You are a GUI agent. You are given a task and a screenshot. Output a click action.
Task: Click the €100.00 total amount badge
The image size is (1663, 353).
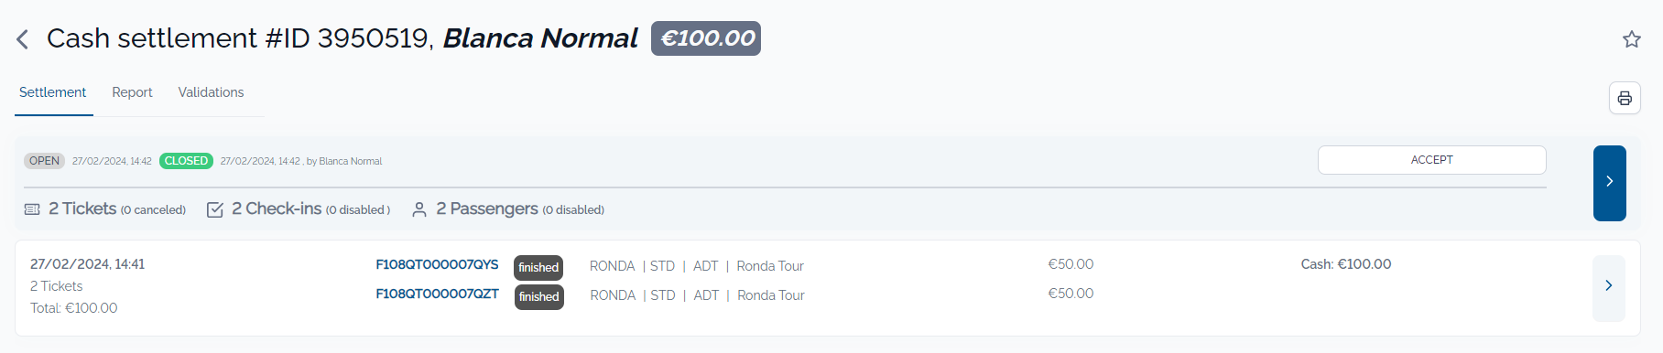(x=706, y=38)
